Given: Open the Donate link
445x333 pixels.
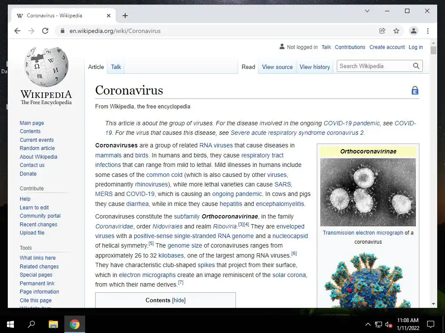Looking at the screenshot, I should (x=28, y=173).
